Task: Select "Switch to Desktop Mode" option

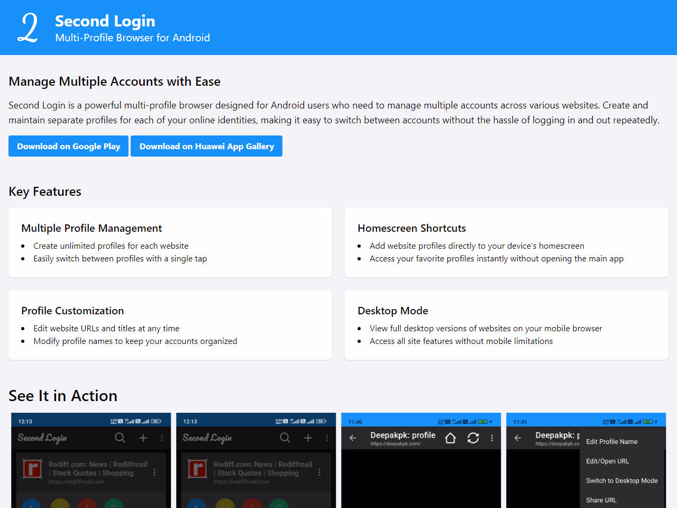Action: [621, 481]
